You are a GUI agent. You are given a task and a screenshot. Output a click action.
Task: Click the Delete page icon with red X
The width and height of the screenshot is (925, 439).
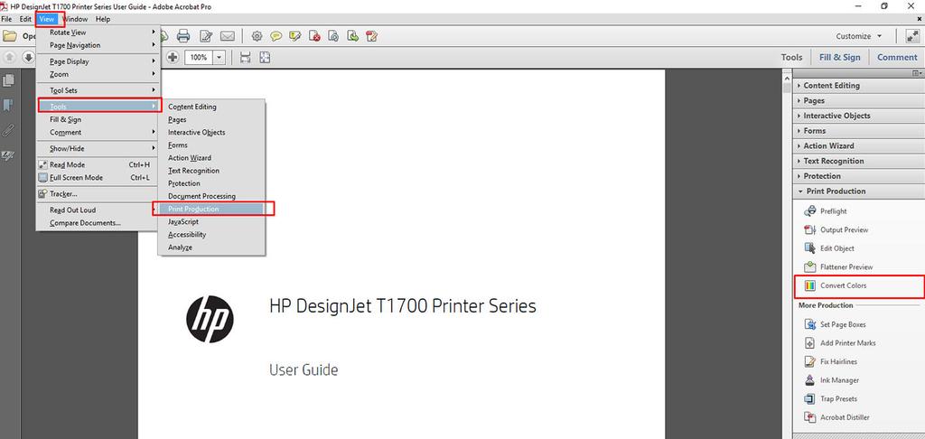(314, 36)
